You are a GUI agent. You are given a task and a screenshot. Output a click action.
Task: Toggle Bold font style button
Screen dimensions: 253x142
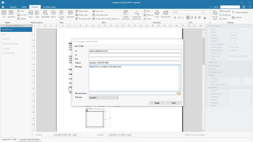pos(175,17)
